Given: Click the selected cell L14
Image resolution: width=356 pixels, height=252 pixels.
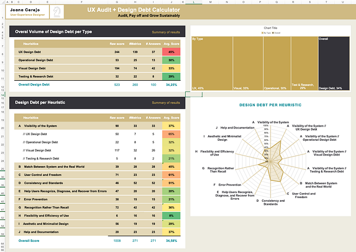Looking at the screenshot, I should pos(194,94).
